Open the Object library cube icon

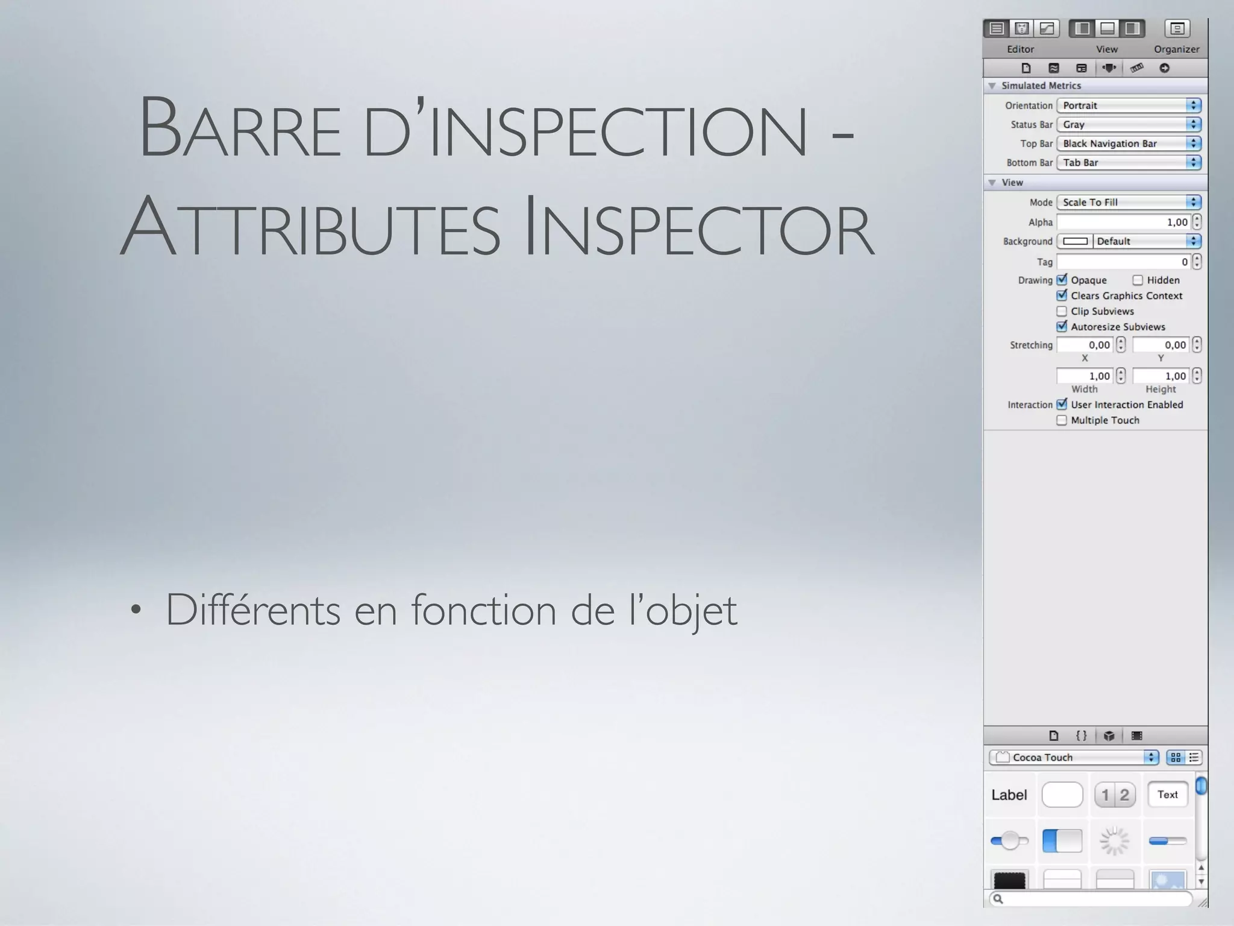click(1109, 735)
